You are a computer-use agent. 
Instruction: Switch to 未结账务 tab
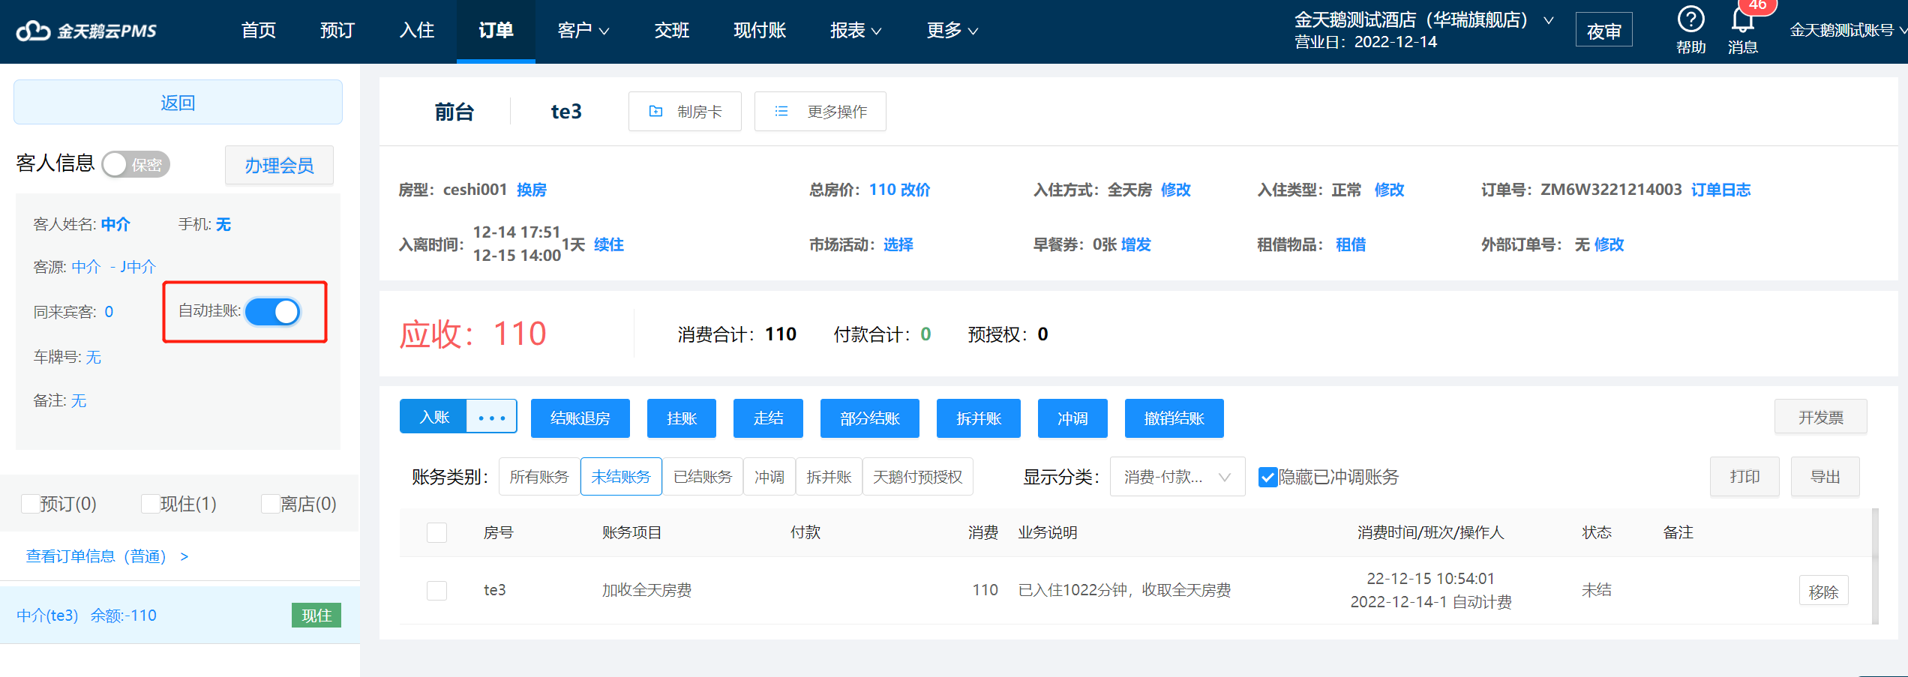pos(621,477)
